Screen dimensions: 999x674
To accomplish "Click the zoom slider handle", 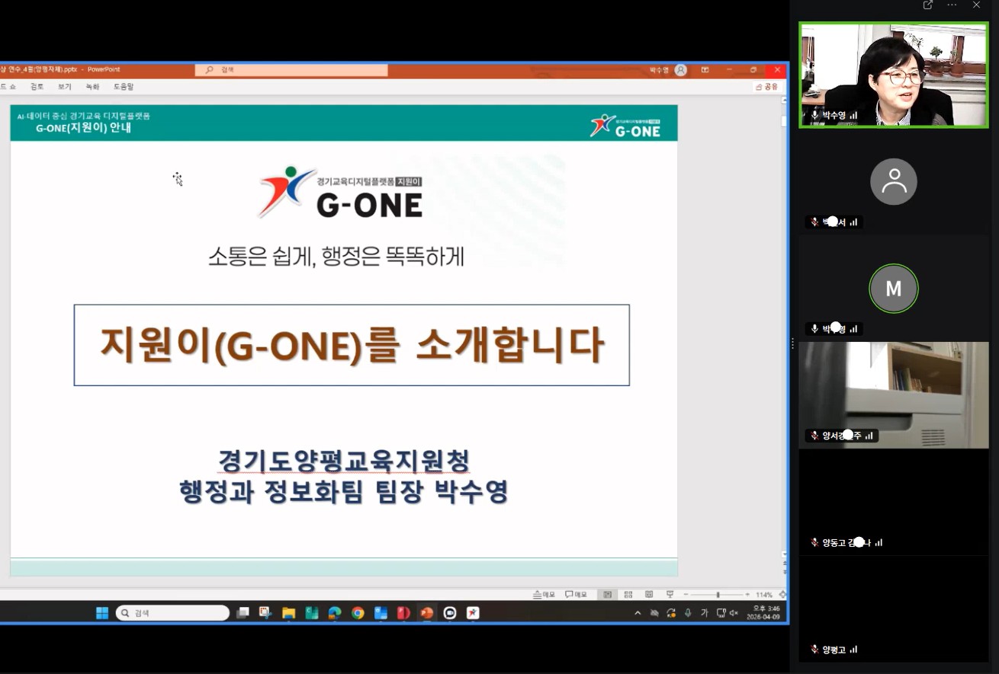I will [x=718, y=594].
